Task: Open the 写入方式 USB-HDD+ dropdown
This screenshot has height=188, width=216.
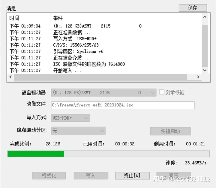Action: point(70,118)
